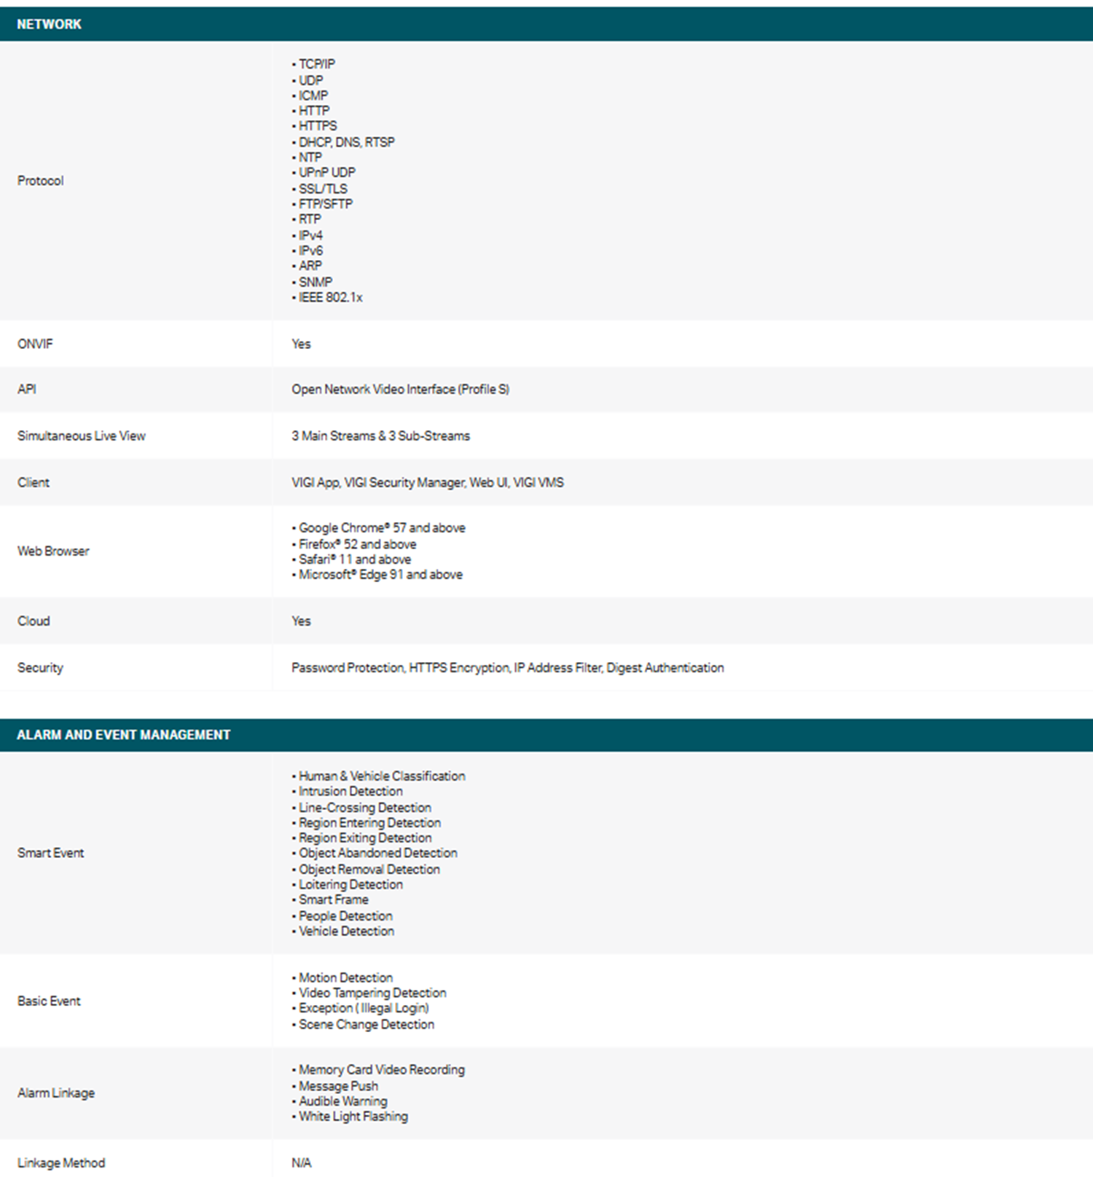Select the Security value starting 'Password Protection'

point(508,668)
